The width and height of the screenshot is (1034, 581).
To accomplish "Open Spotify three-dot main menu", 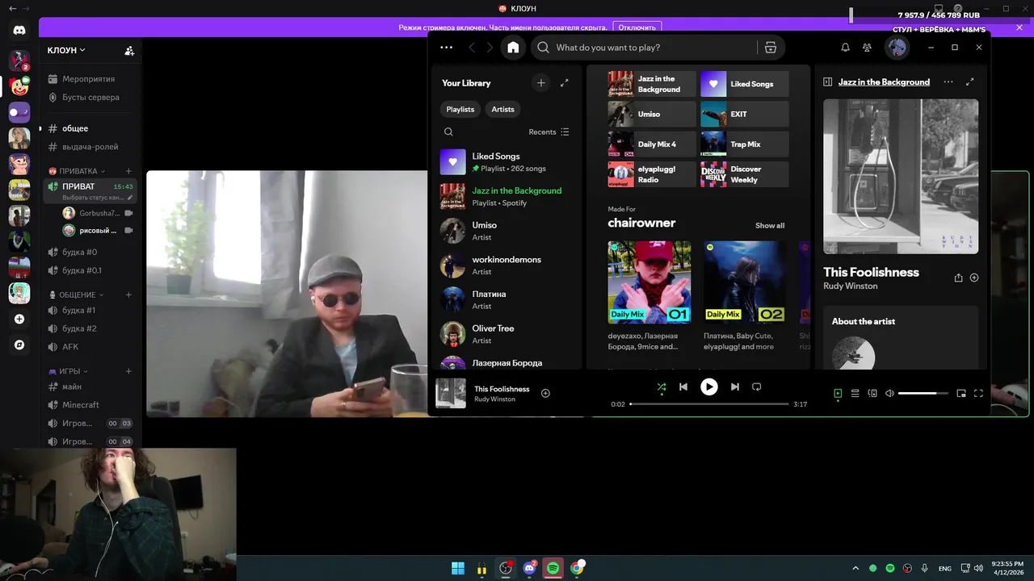I will [447, 48].
